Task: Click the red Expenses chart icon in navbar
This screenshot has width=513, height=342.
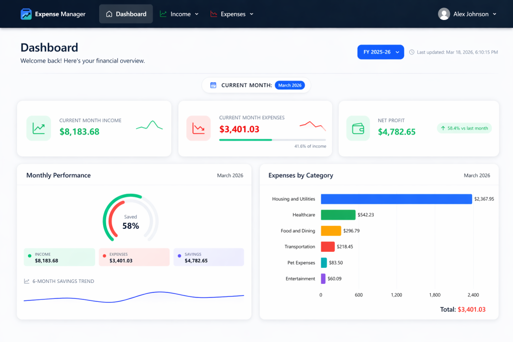Action: click(x=213, y=14)
